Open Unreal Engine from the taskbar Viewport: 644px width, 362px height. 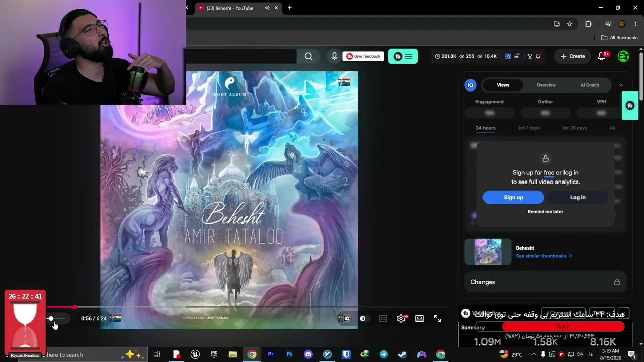[195, 354]
